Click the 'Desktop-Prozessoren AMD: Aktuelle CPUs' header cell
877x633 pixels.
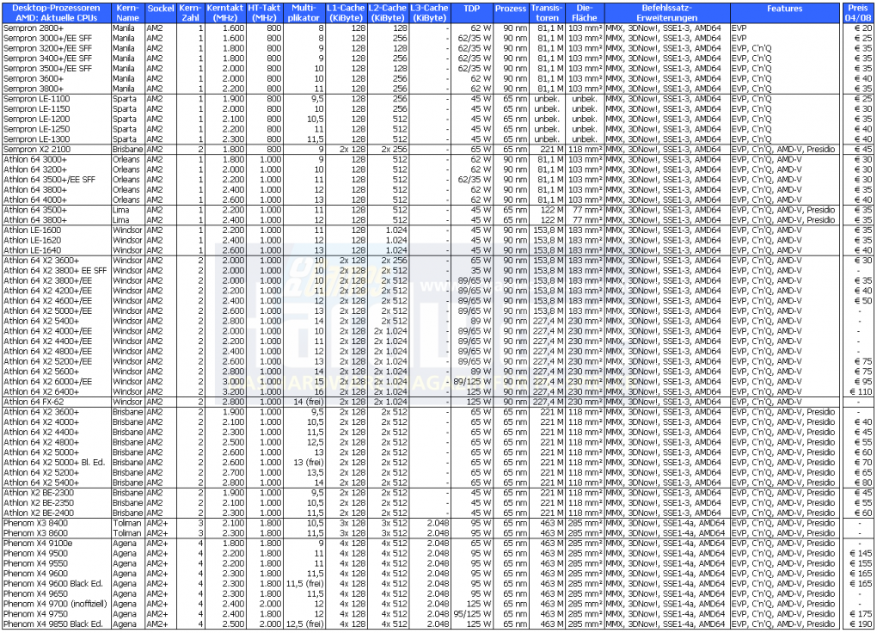click(x=56, y=13)
